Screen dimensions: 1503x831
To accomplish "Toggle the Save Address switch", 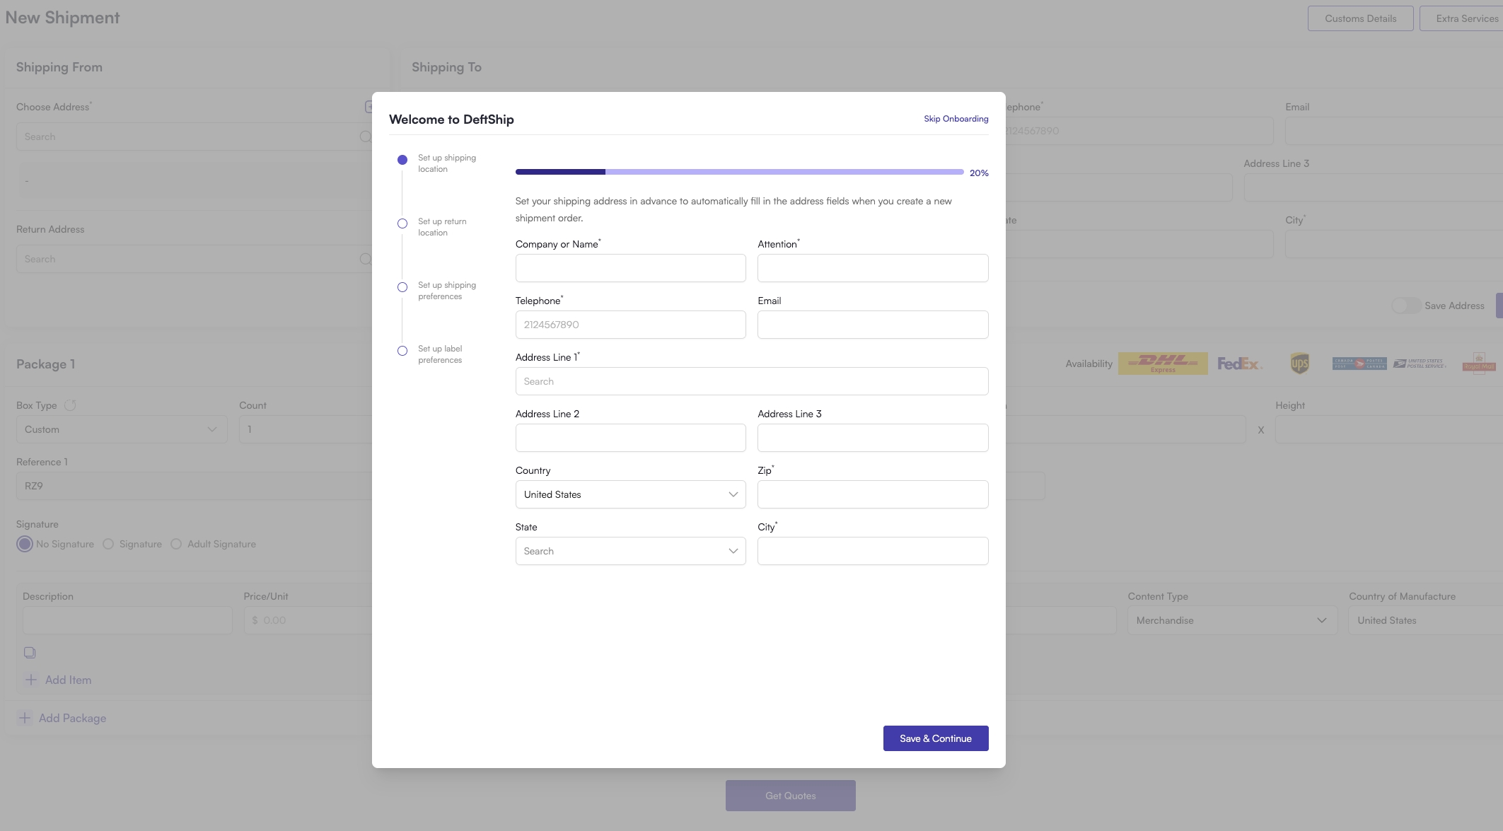I will pos(1406,306).
